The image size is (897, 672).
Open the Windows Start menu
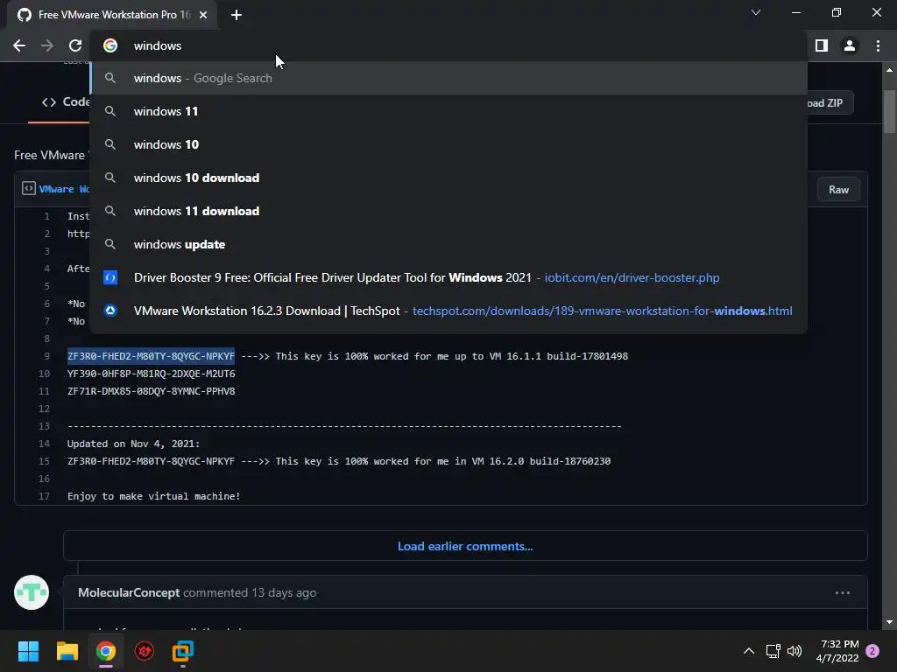(x=28, y=651)
